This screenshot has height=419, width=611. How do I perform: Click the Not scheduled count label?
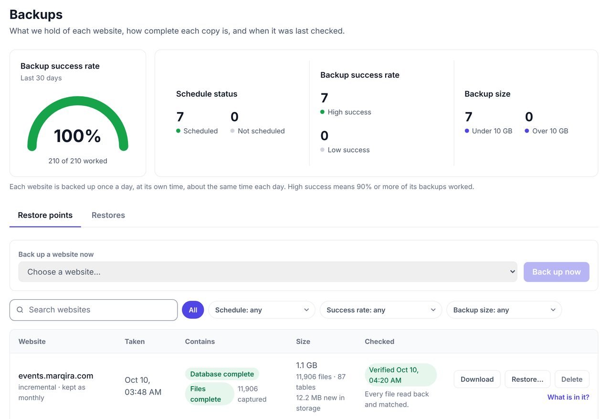click(261, 131)
